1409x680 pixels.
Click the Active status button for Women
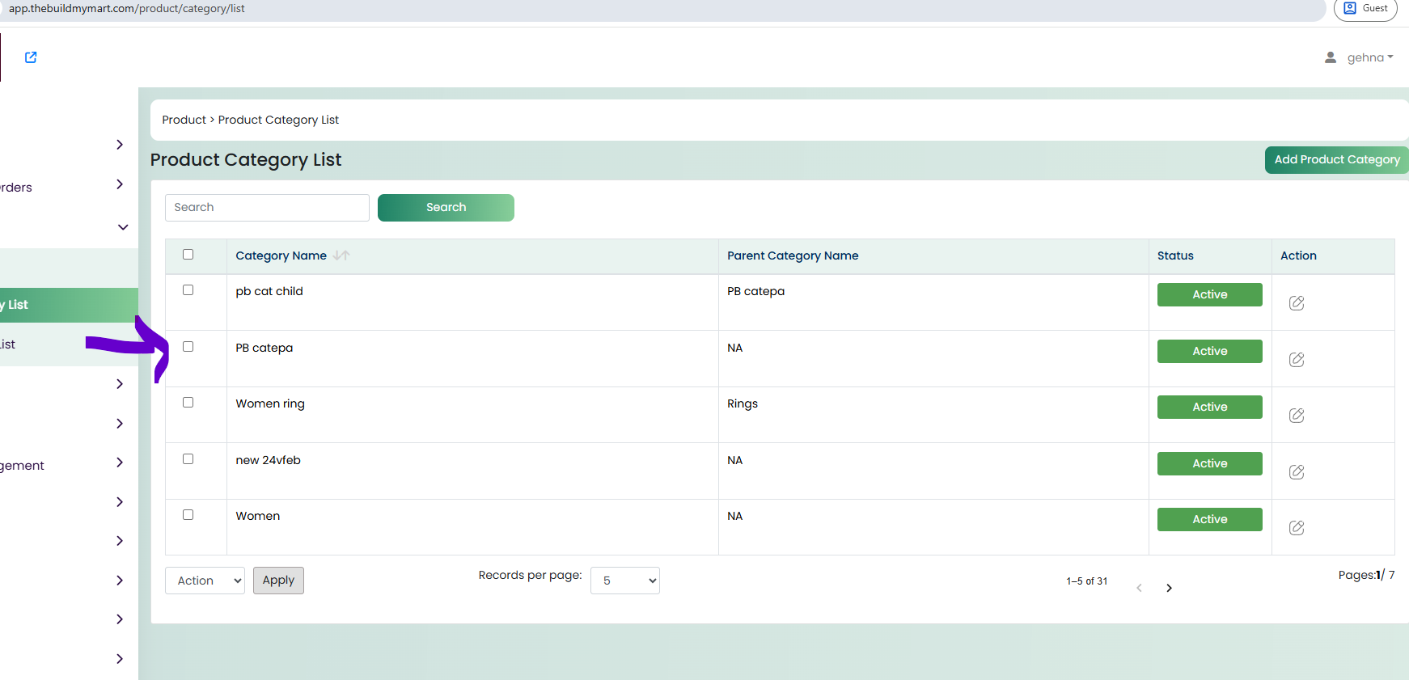tap(1209, 520)
